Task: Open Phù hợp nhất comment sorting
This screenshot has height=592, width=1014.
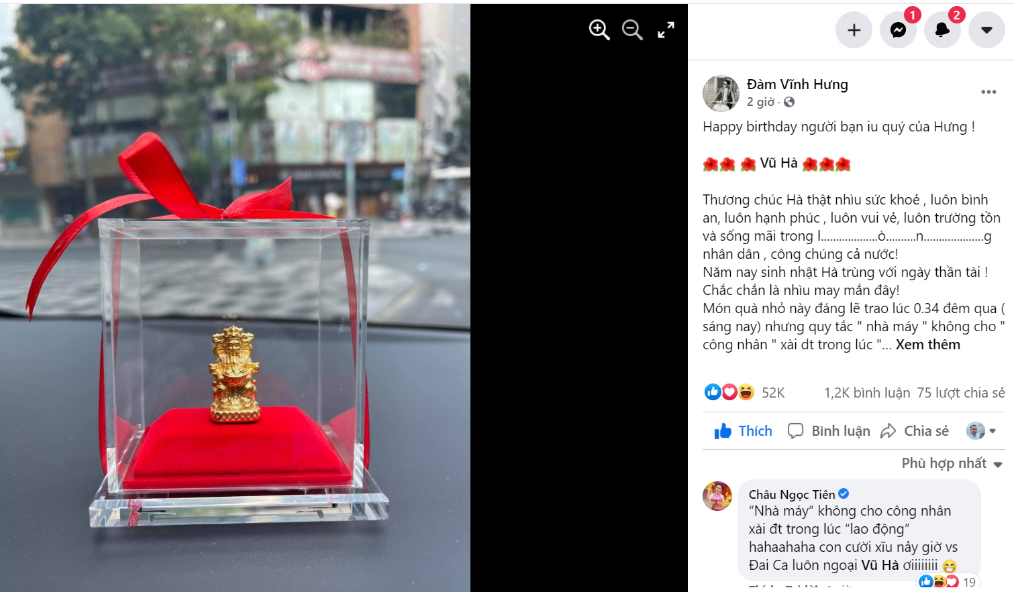Action: click(952, 463)
